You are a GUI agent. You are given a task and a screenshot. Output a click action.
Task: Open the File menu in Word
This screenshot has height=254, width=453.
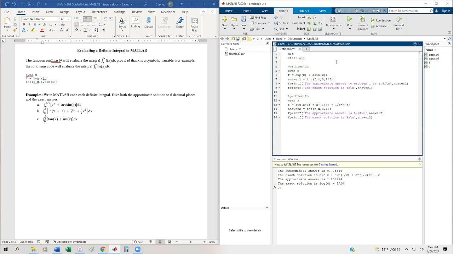click(7, 12)
